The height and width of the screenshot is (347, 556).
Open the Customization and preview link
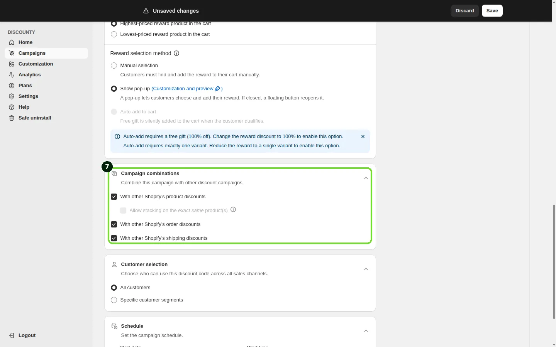(187, 89)
